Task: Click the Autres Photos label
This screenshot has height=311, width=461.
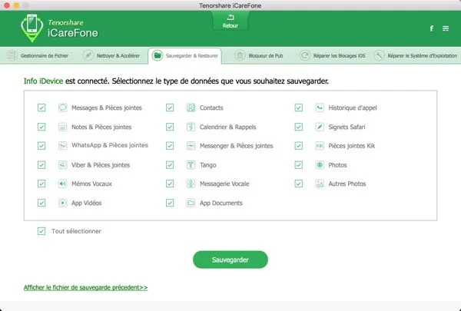Action: 347,184
